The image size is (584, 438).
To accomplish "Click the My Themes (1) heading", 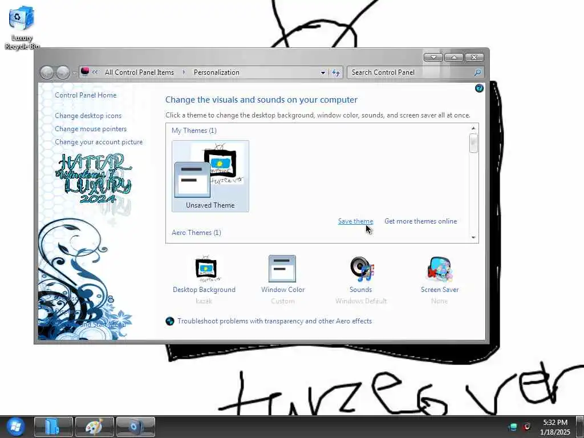I will 194,131.
